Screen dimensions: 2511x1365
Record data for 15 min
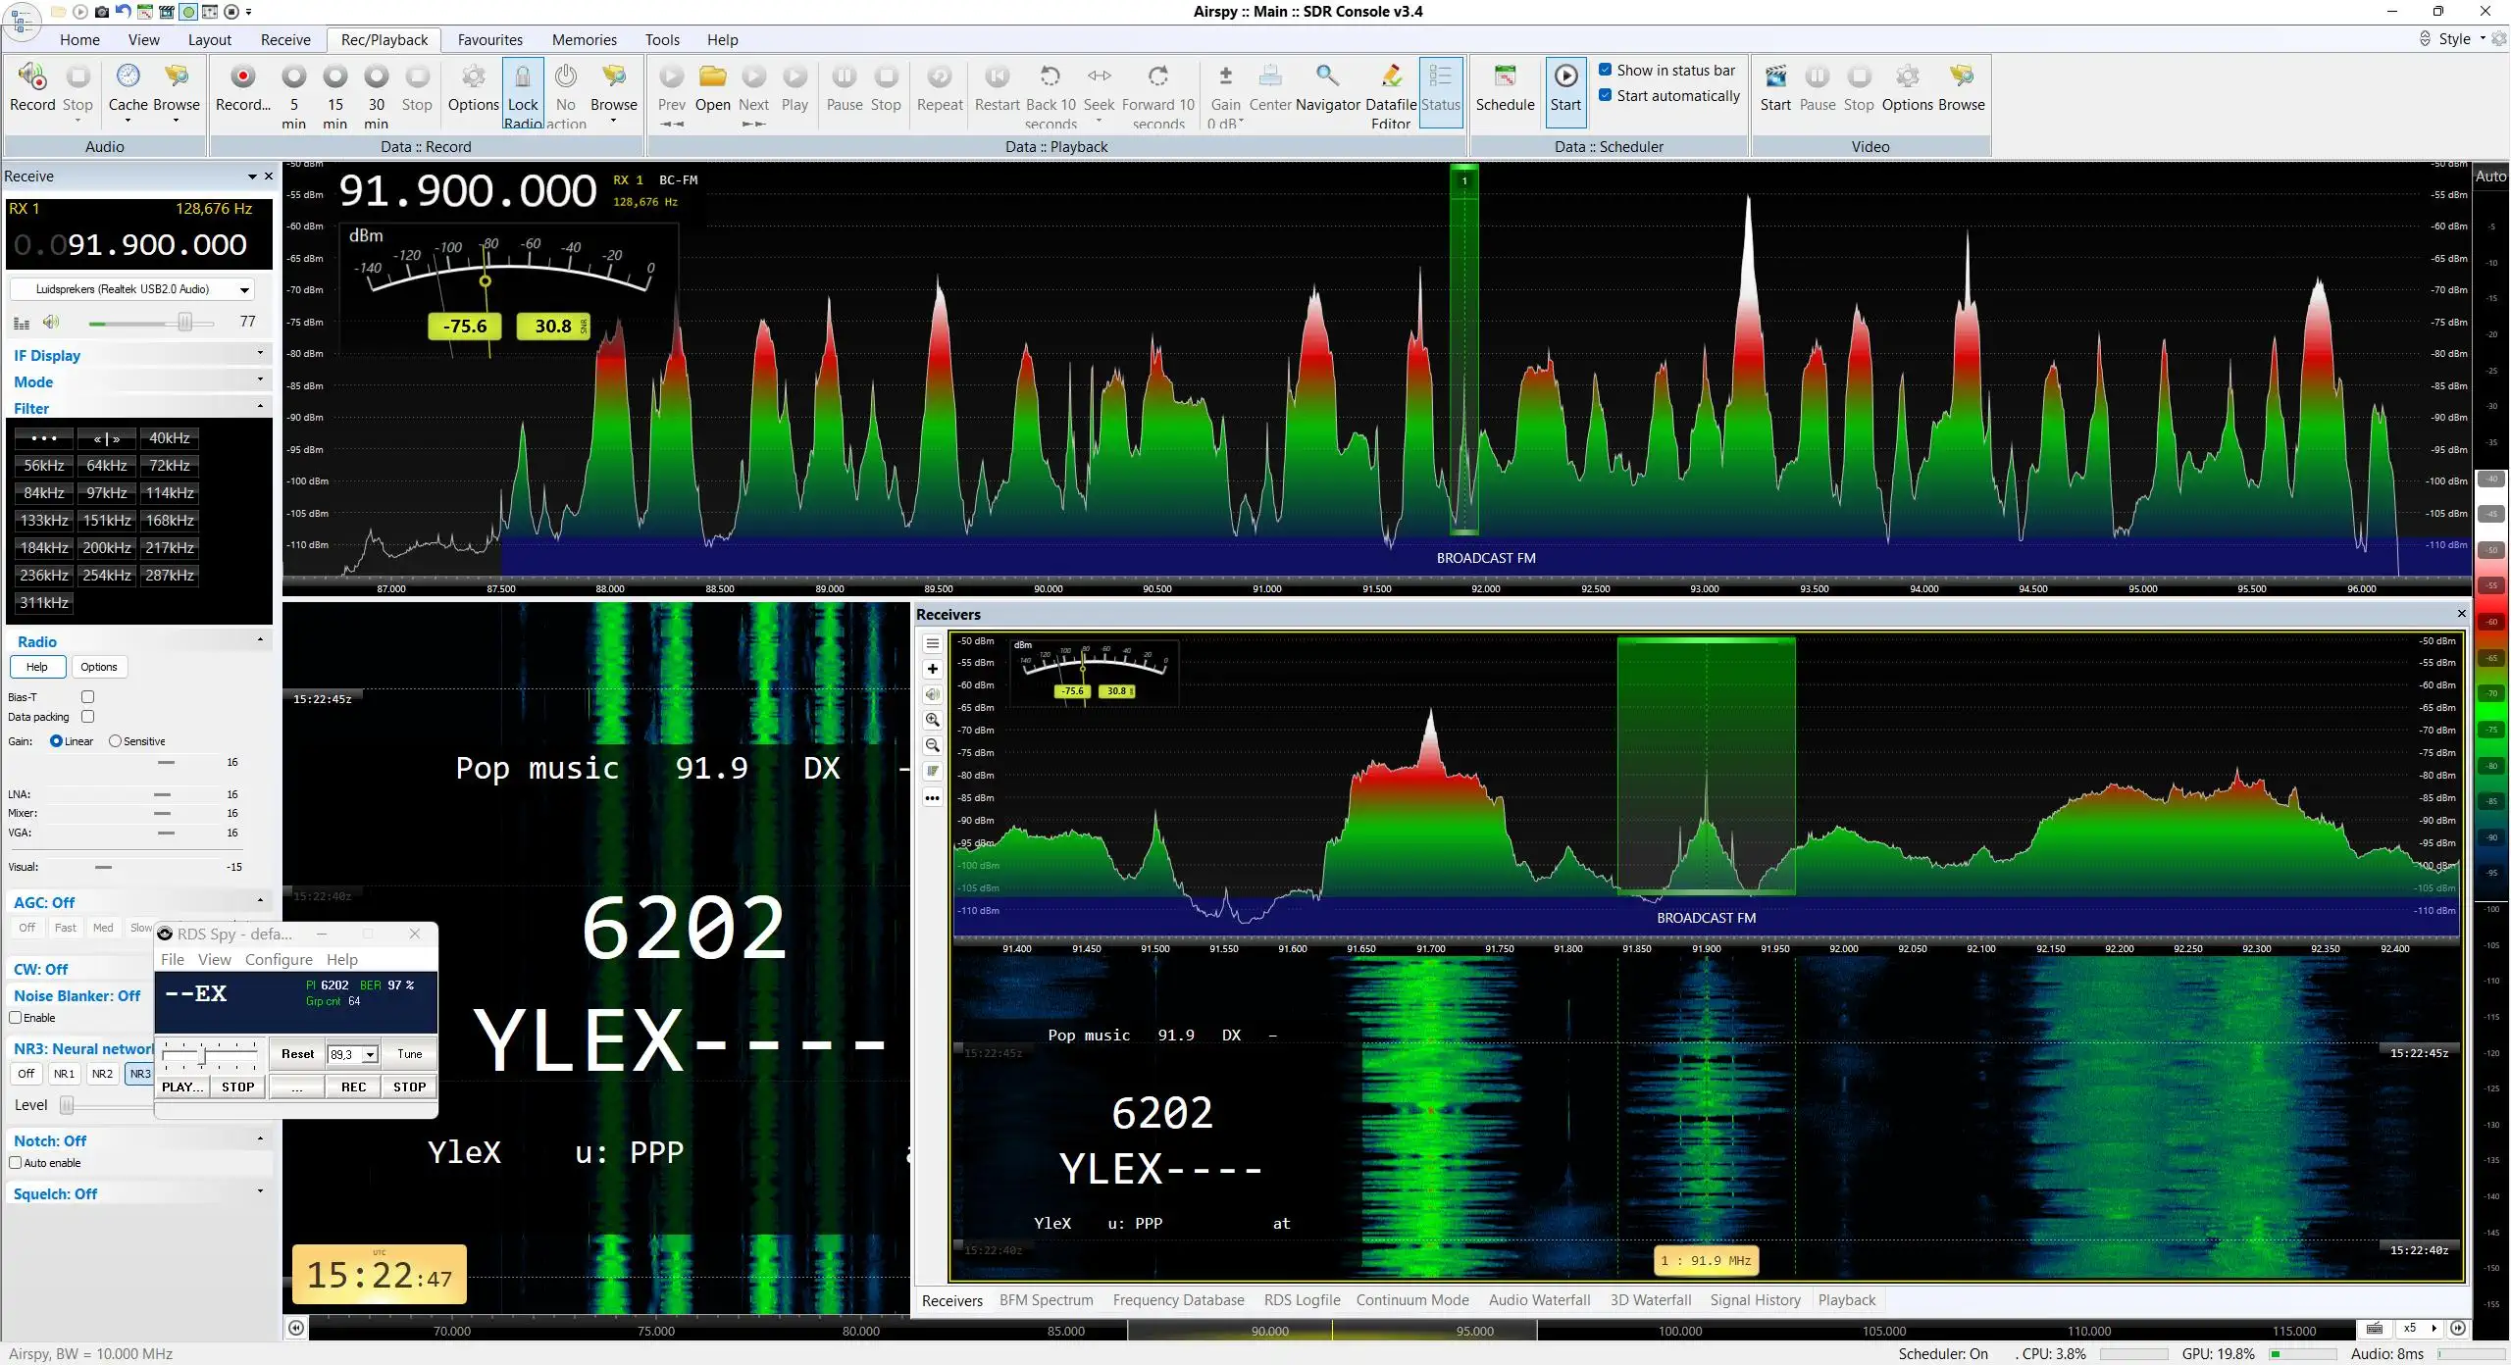pyautogui.click(x=335, y=95)
